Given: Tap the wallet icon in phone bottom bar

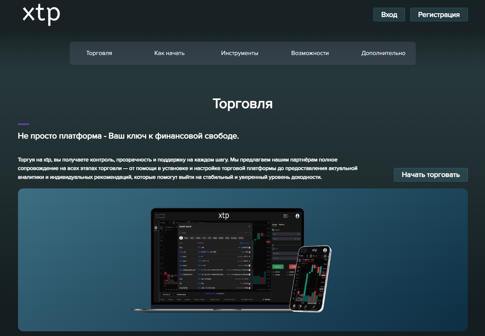Looking at the screenshot, I should [x=300, y=306].
